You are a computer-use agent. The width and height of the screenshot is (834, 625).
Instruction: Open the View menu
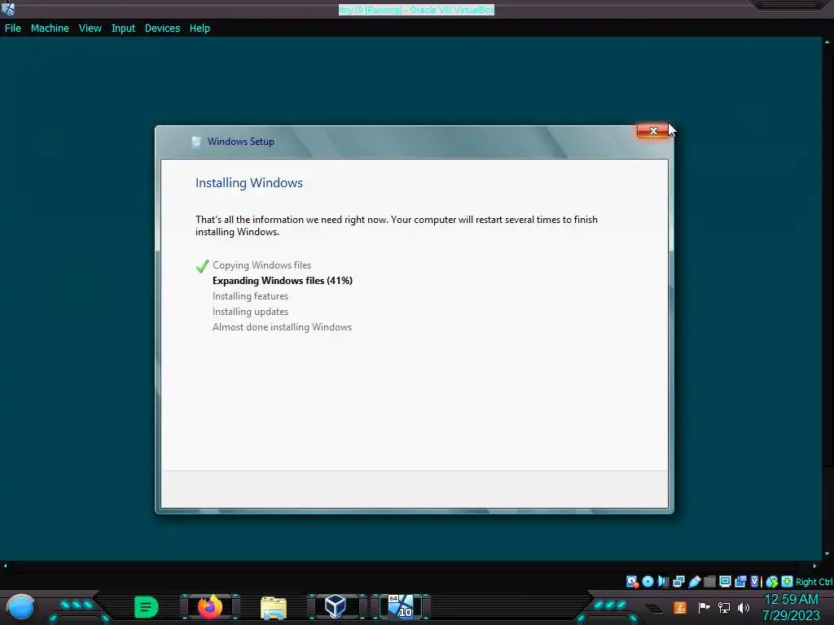(90, 28)
